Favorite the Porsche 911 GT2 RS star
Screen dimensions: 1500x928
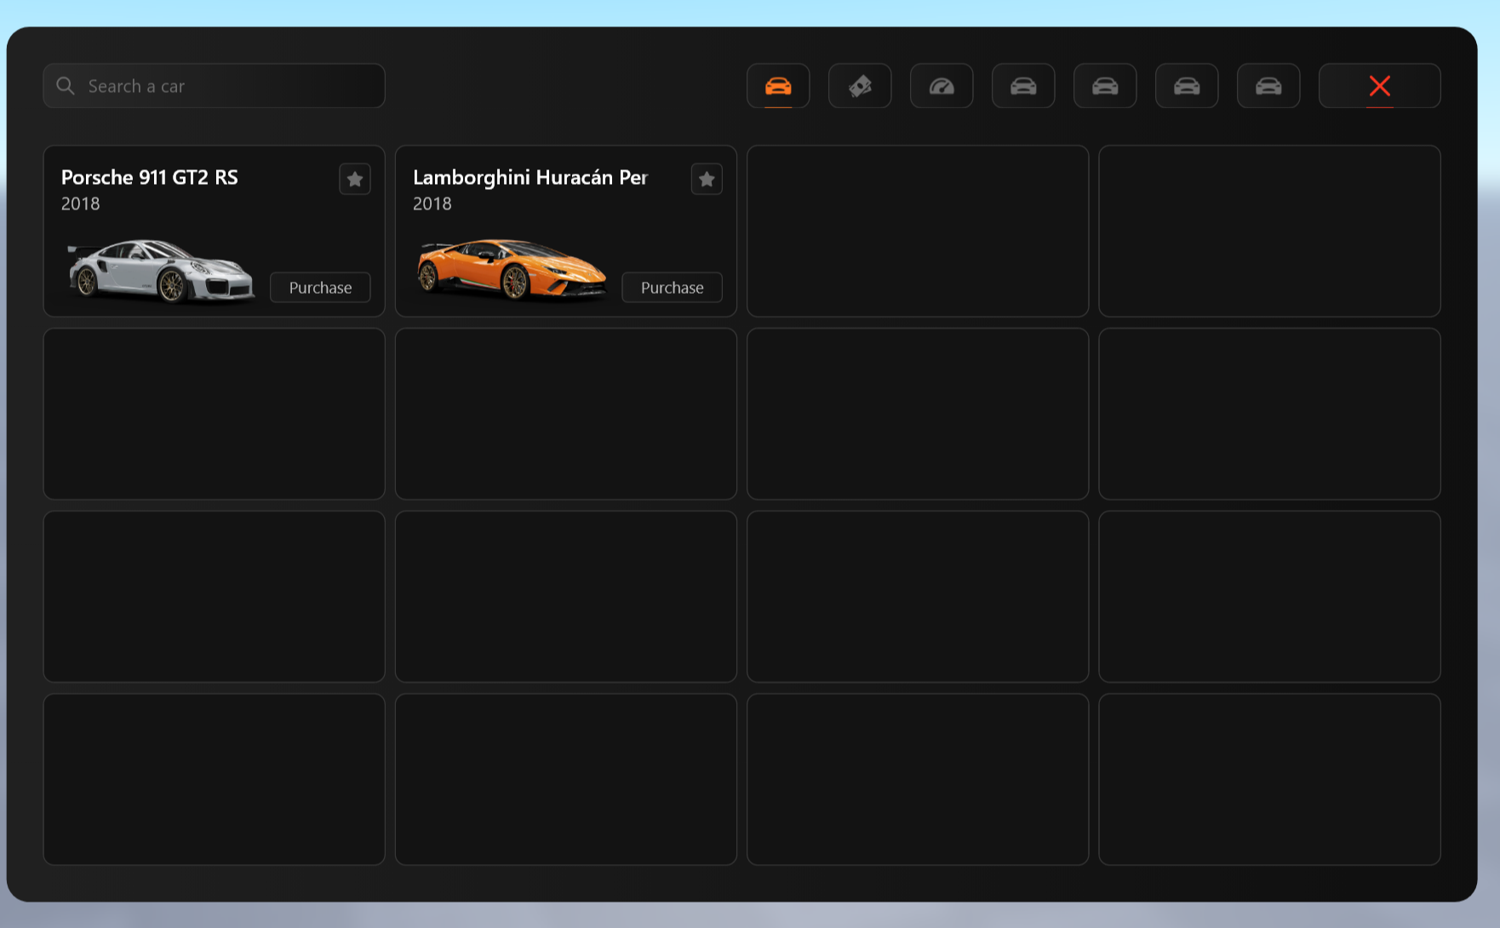tap(355, 179)
